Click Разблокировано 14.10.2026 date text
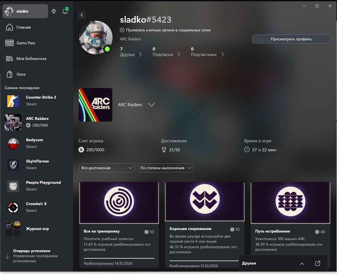The width and height of the screenshot is (337, 274). 108,263
